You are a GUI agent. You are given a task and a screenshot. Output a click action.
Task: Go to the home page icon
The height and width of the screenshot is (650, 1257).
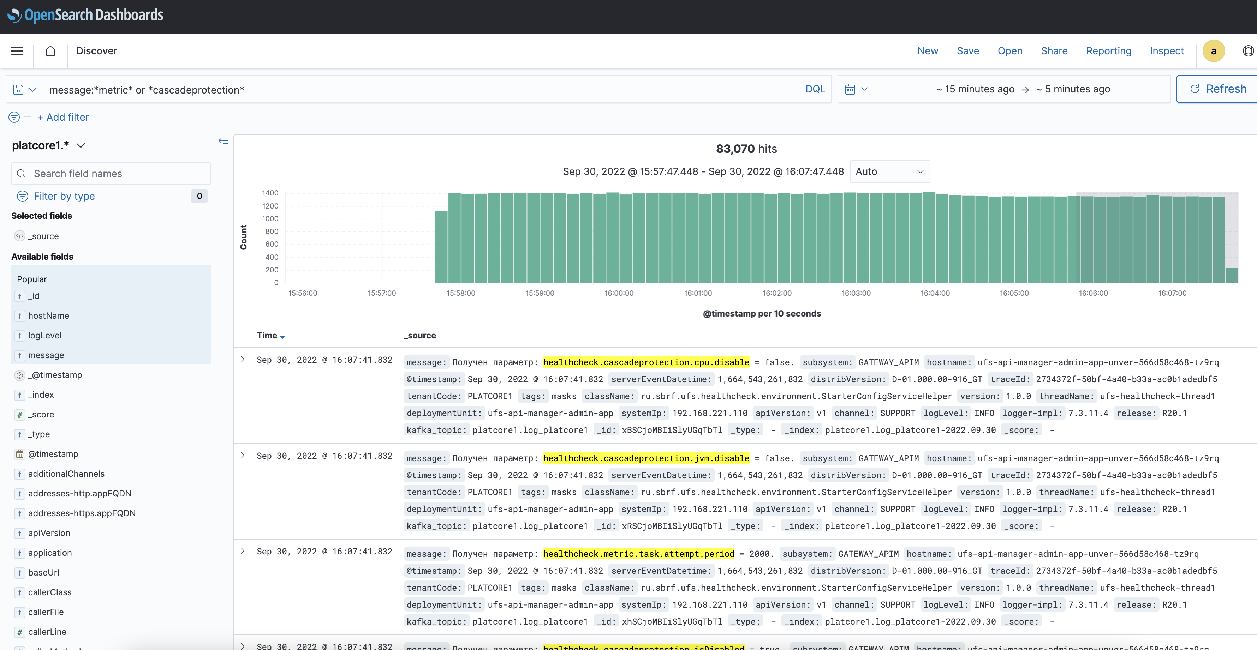point(50,51)
